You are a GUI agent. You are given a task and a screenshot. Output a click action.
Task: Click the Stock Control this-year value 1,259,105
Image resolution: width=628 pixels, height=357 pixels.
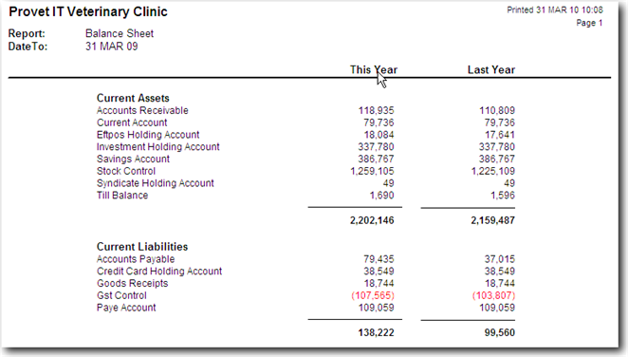coord(372,171)
